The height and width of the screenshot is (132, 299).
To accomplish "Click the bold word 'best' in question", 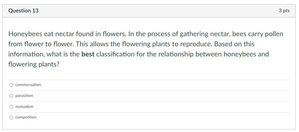I will (x=88, y=54).
